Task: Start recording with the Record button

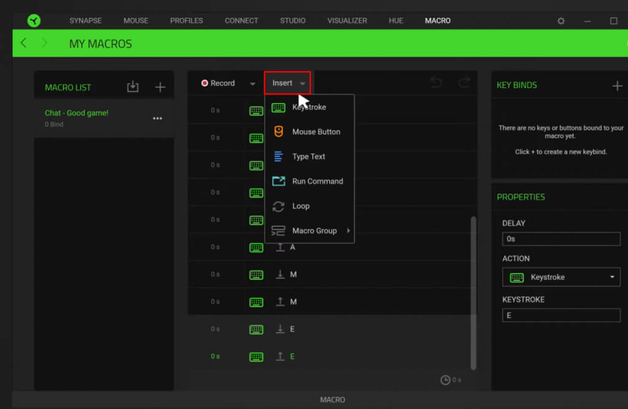Action: tap(218, 83)
